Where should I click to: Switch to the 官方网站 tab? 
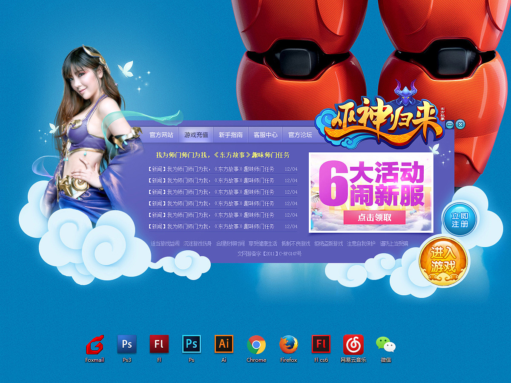[x=161, y=135]
